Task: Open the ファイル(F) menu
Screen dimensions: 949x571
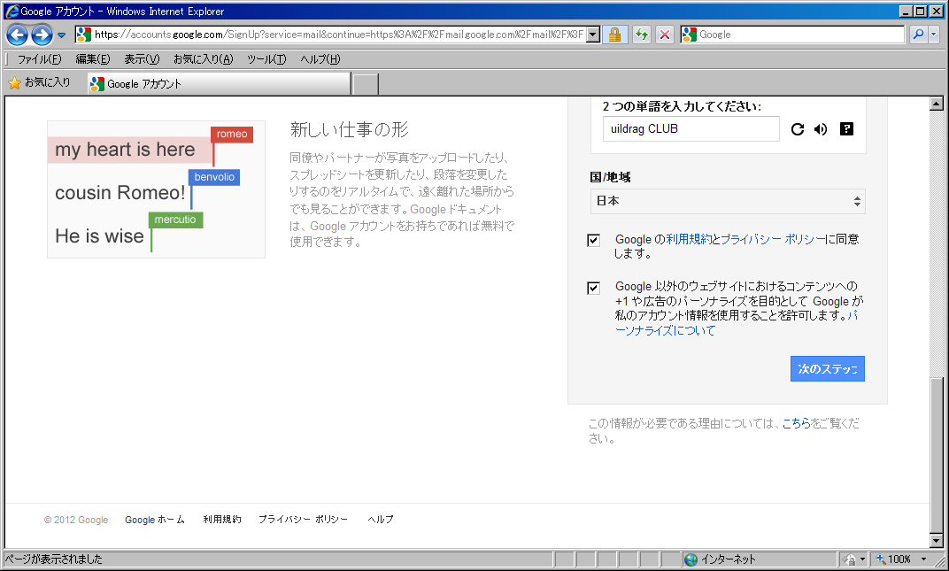Action: point(39,58)
